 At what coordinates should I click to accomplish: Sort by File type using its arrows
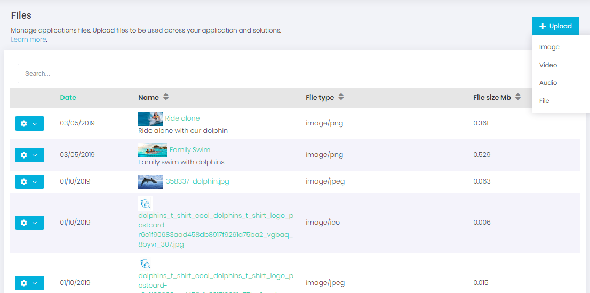click(x=341, y=97)
